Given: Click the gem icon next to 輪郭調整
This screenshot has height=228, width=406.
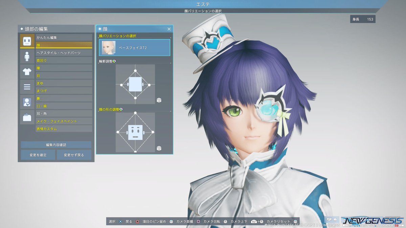Looking at the screenshot, I should (114, 61).
